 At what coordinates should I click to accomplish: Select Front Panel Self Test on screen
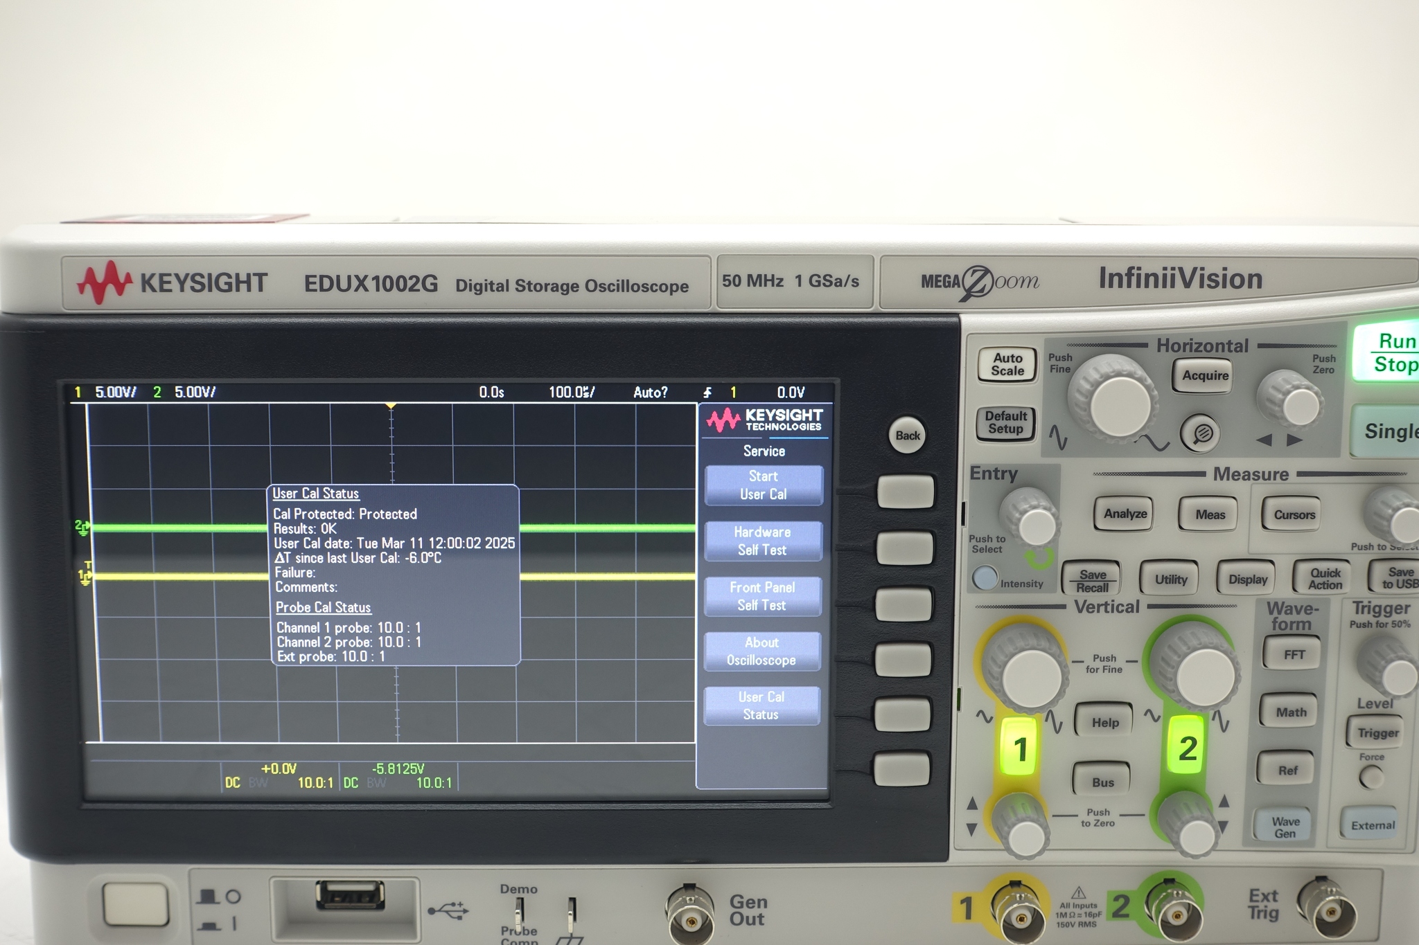pyautogui.click(x=762, y=596)
